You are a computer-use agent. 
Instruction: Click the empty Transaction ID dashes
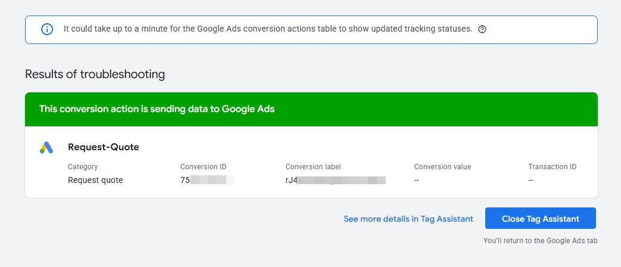click(x=530, y=180)
